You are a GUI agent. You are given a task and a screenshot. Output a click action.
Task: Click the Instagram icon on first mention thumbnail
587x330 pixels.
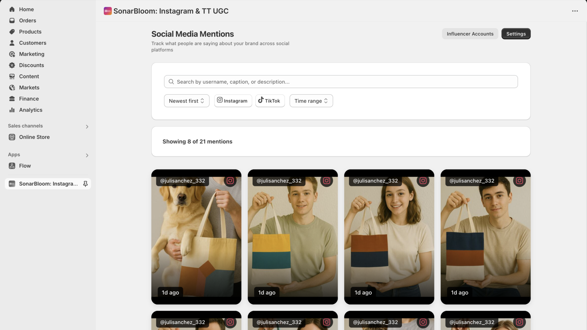pos(230,180)
